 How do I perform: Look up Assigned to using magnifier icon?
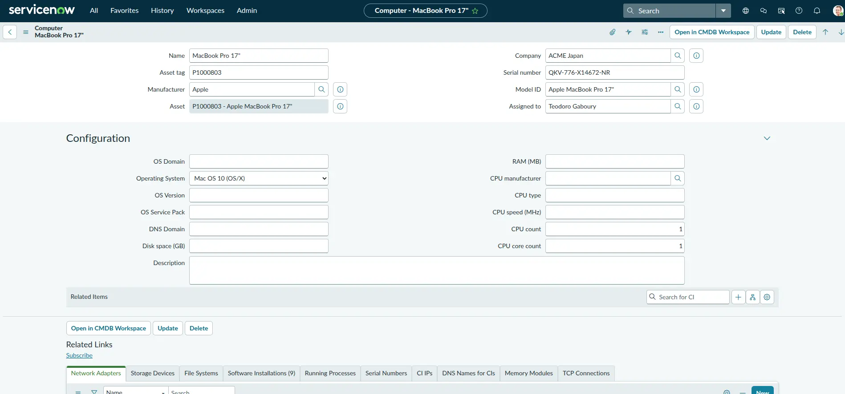[678, 106]
